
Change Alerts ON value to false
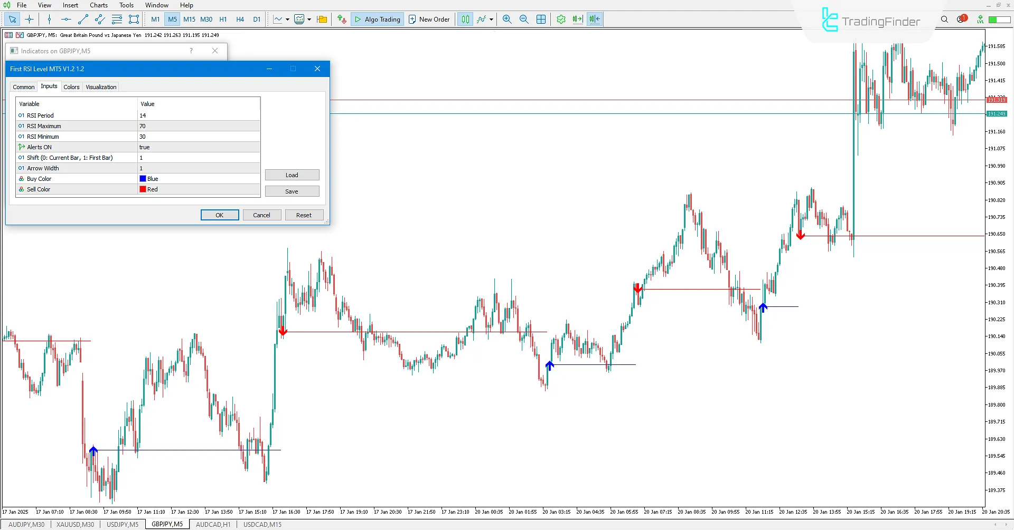(198, 147)
